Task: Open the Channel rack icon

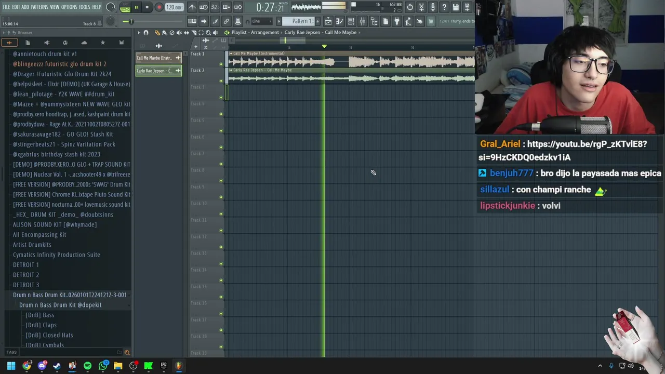Action: pyautogui.click(x=351, y=21)
